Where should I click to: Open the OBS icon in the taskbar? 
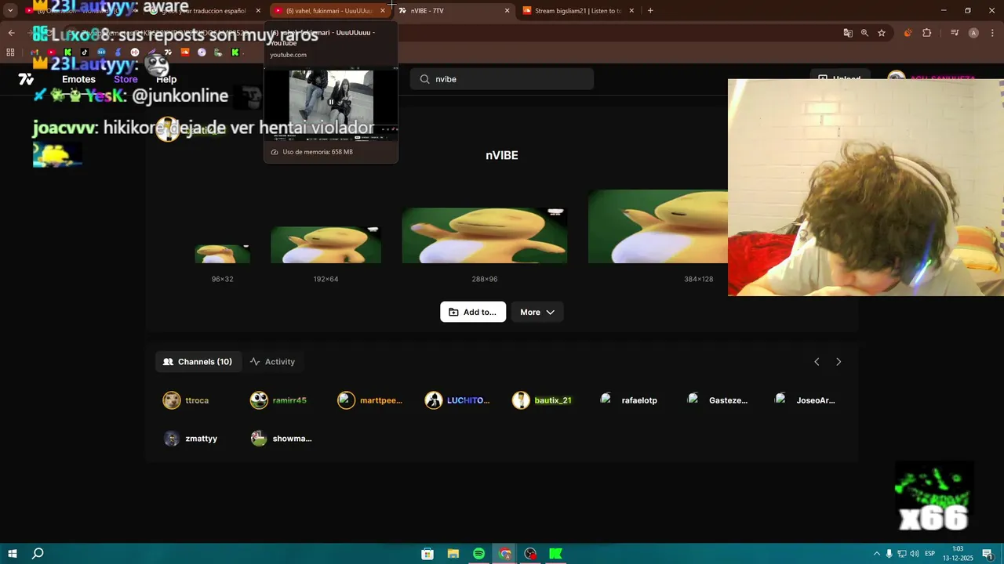pos(531,554)
